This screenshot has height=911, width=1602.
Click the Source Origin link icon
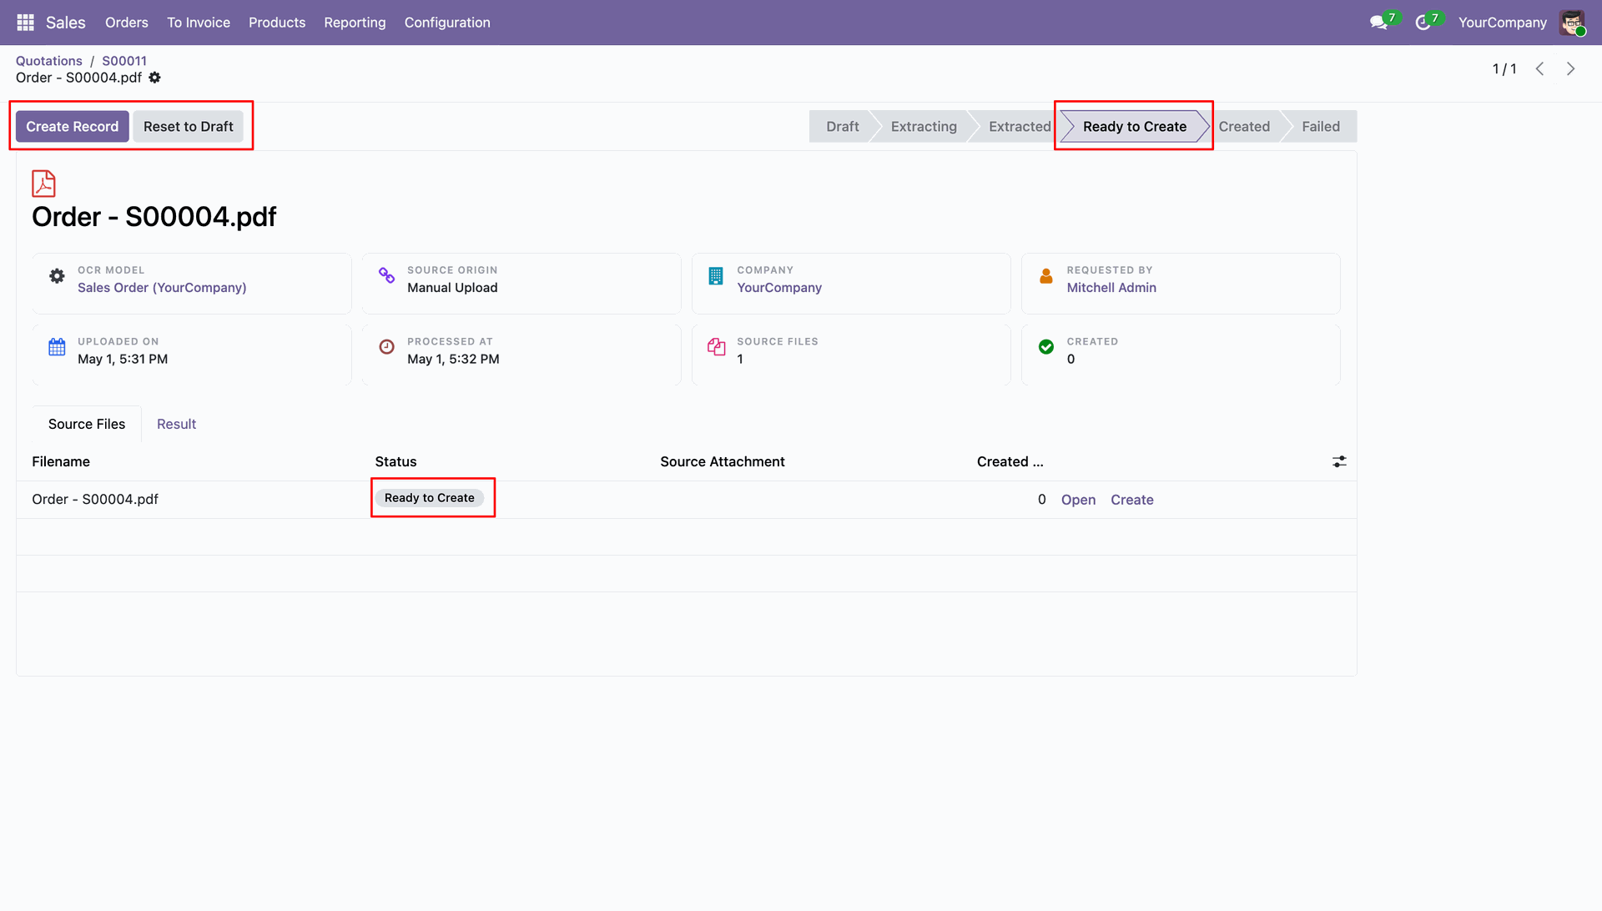386,275
